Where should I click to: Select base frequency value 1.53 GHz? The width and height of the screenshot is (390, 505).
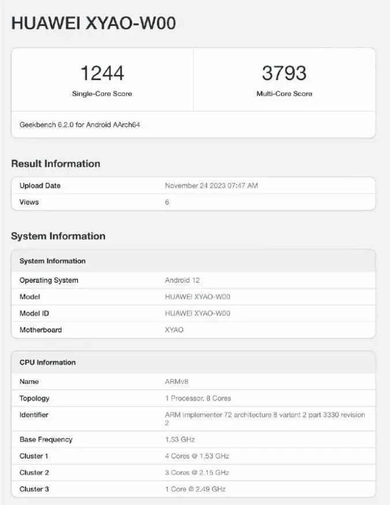[180, 440]
